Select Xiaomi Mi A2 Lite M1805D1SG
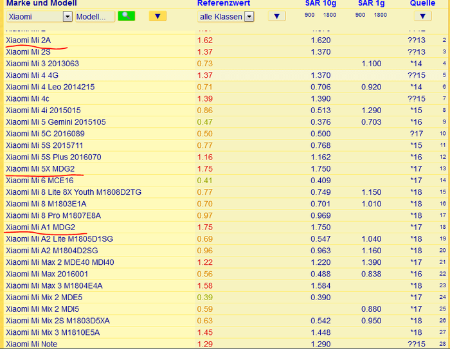 point(59,239)
